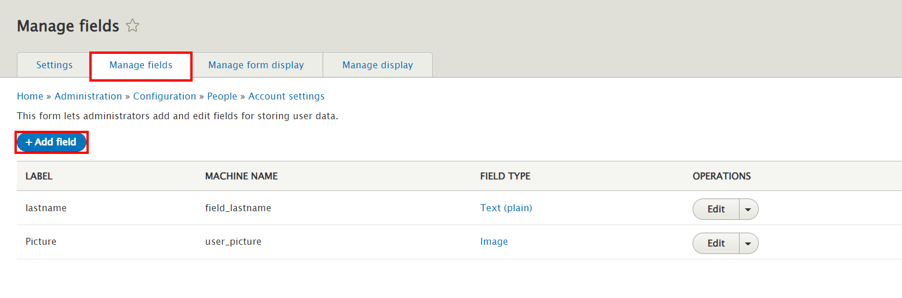Screen dimensions: 902x298
Task: Click the Image field type link
Action: click(494, 241)
